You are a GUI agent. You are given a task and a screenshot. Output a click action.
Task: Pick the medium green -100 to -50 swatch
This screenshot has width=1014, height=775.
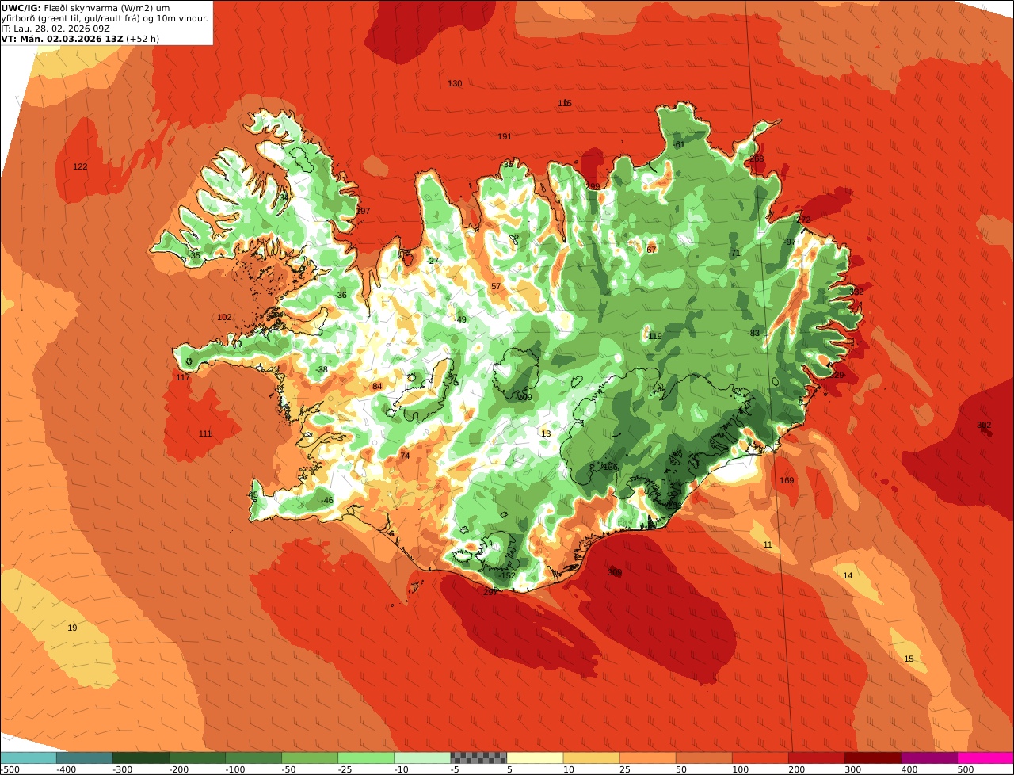253,758
